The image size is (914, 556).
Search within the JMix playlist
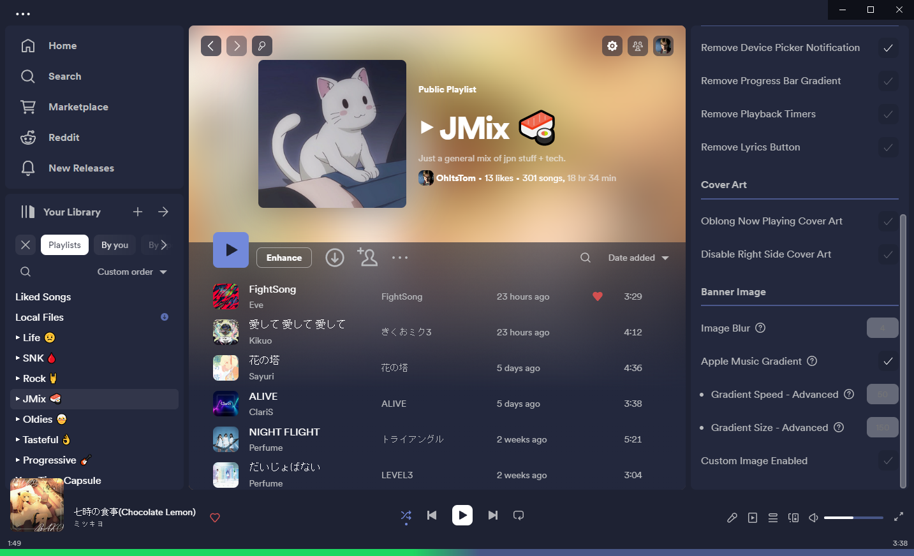pyautogui.click(x=586, y=258)
